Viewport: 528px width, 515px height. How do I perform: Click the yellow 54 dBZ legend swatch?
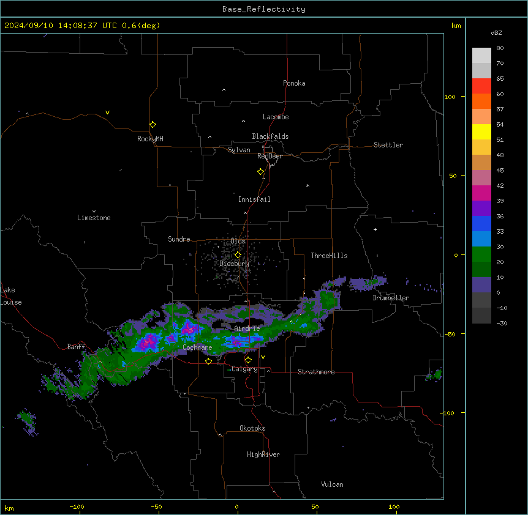click(481, 132)
